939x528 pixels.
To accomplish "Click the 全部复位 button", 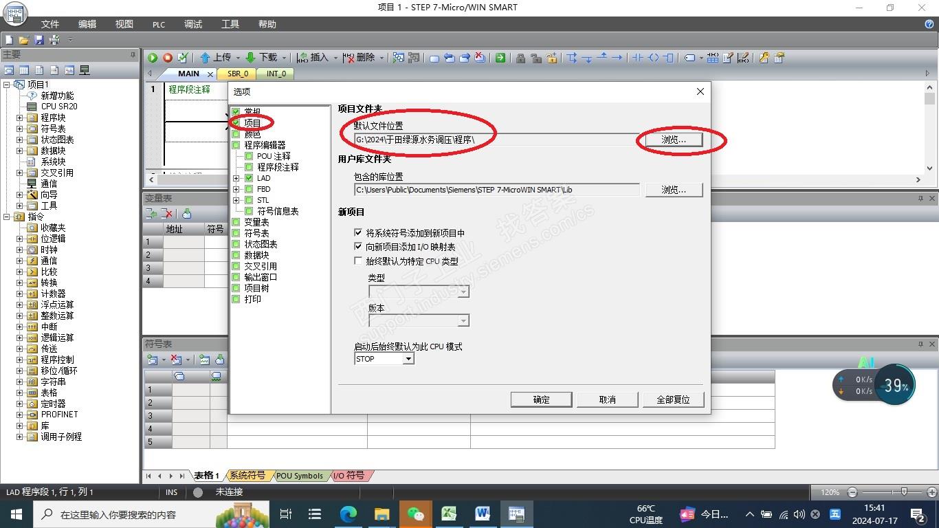I will (x=673, y=399).
